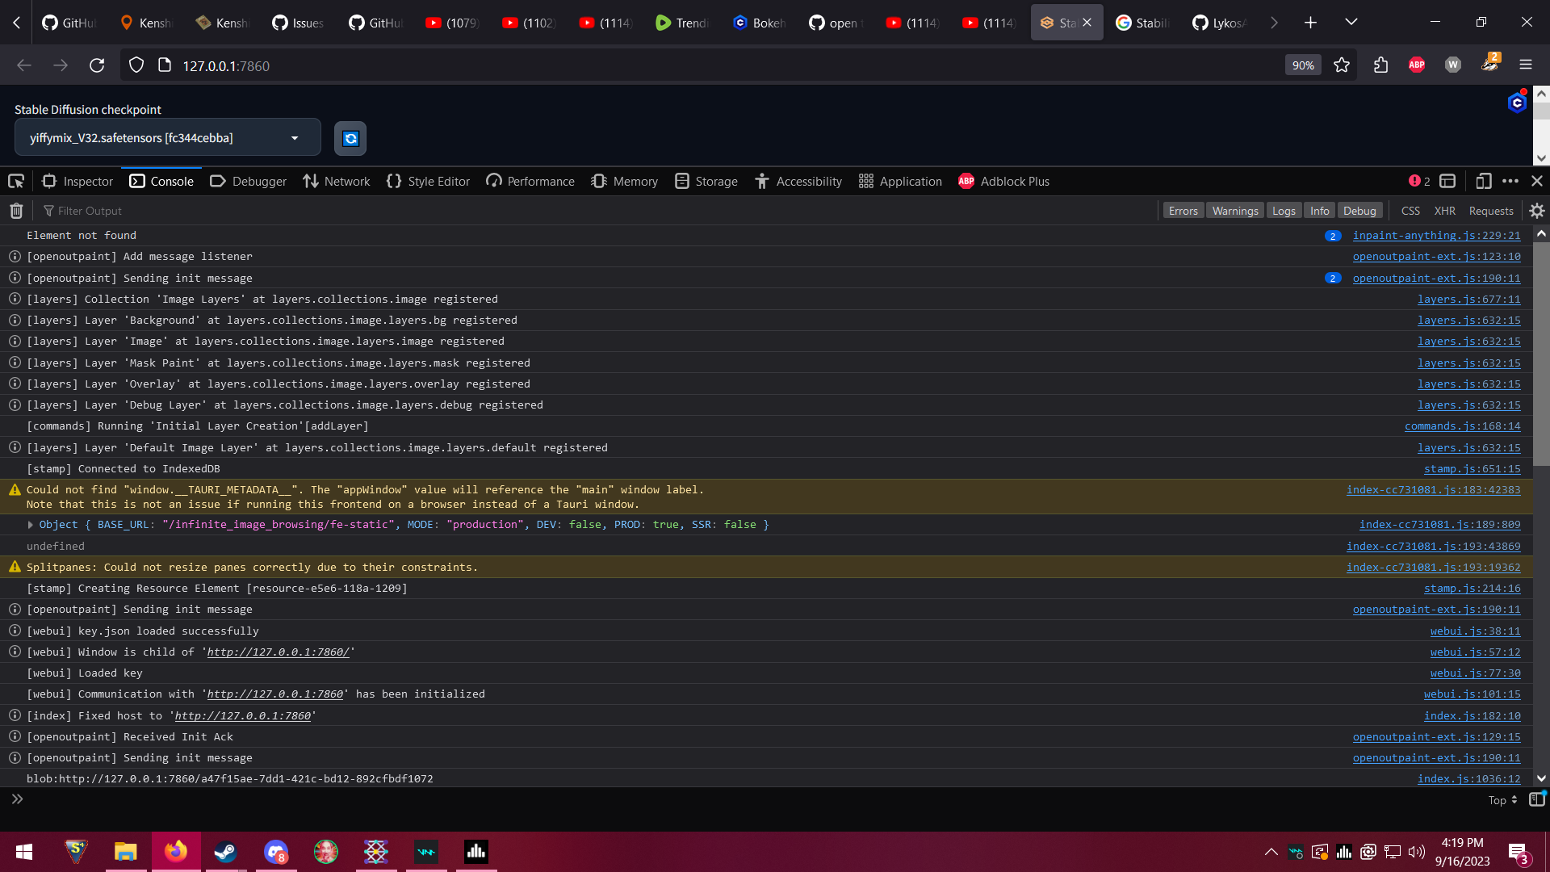Switch to the Inspector tab
Screen dimensions: 1550x872
(77, 181)
